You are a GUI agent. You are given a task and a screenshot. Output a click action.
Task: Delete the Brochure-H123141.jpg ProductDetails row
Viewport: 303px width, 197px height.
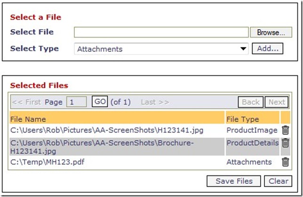(285, 143)
